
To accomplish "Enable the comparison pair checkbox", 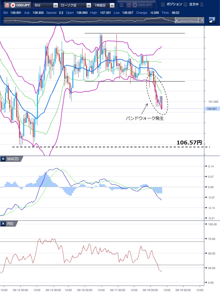I will 122,5.
